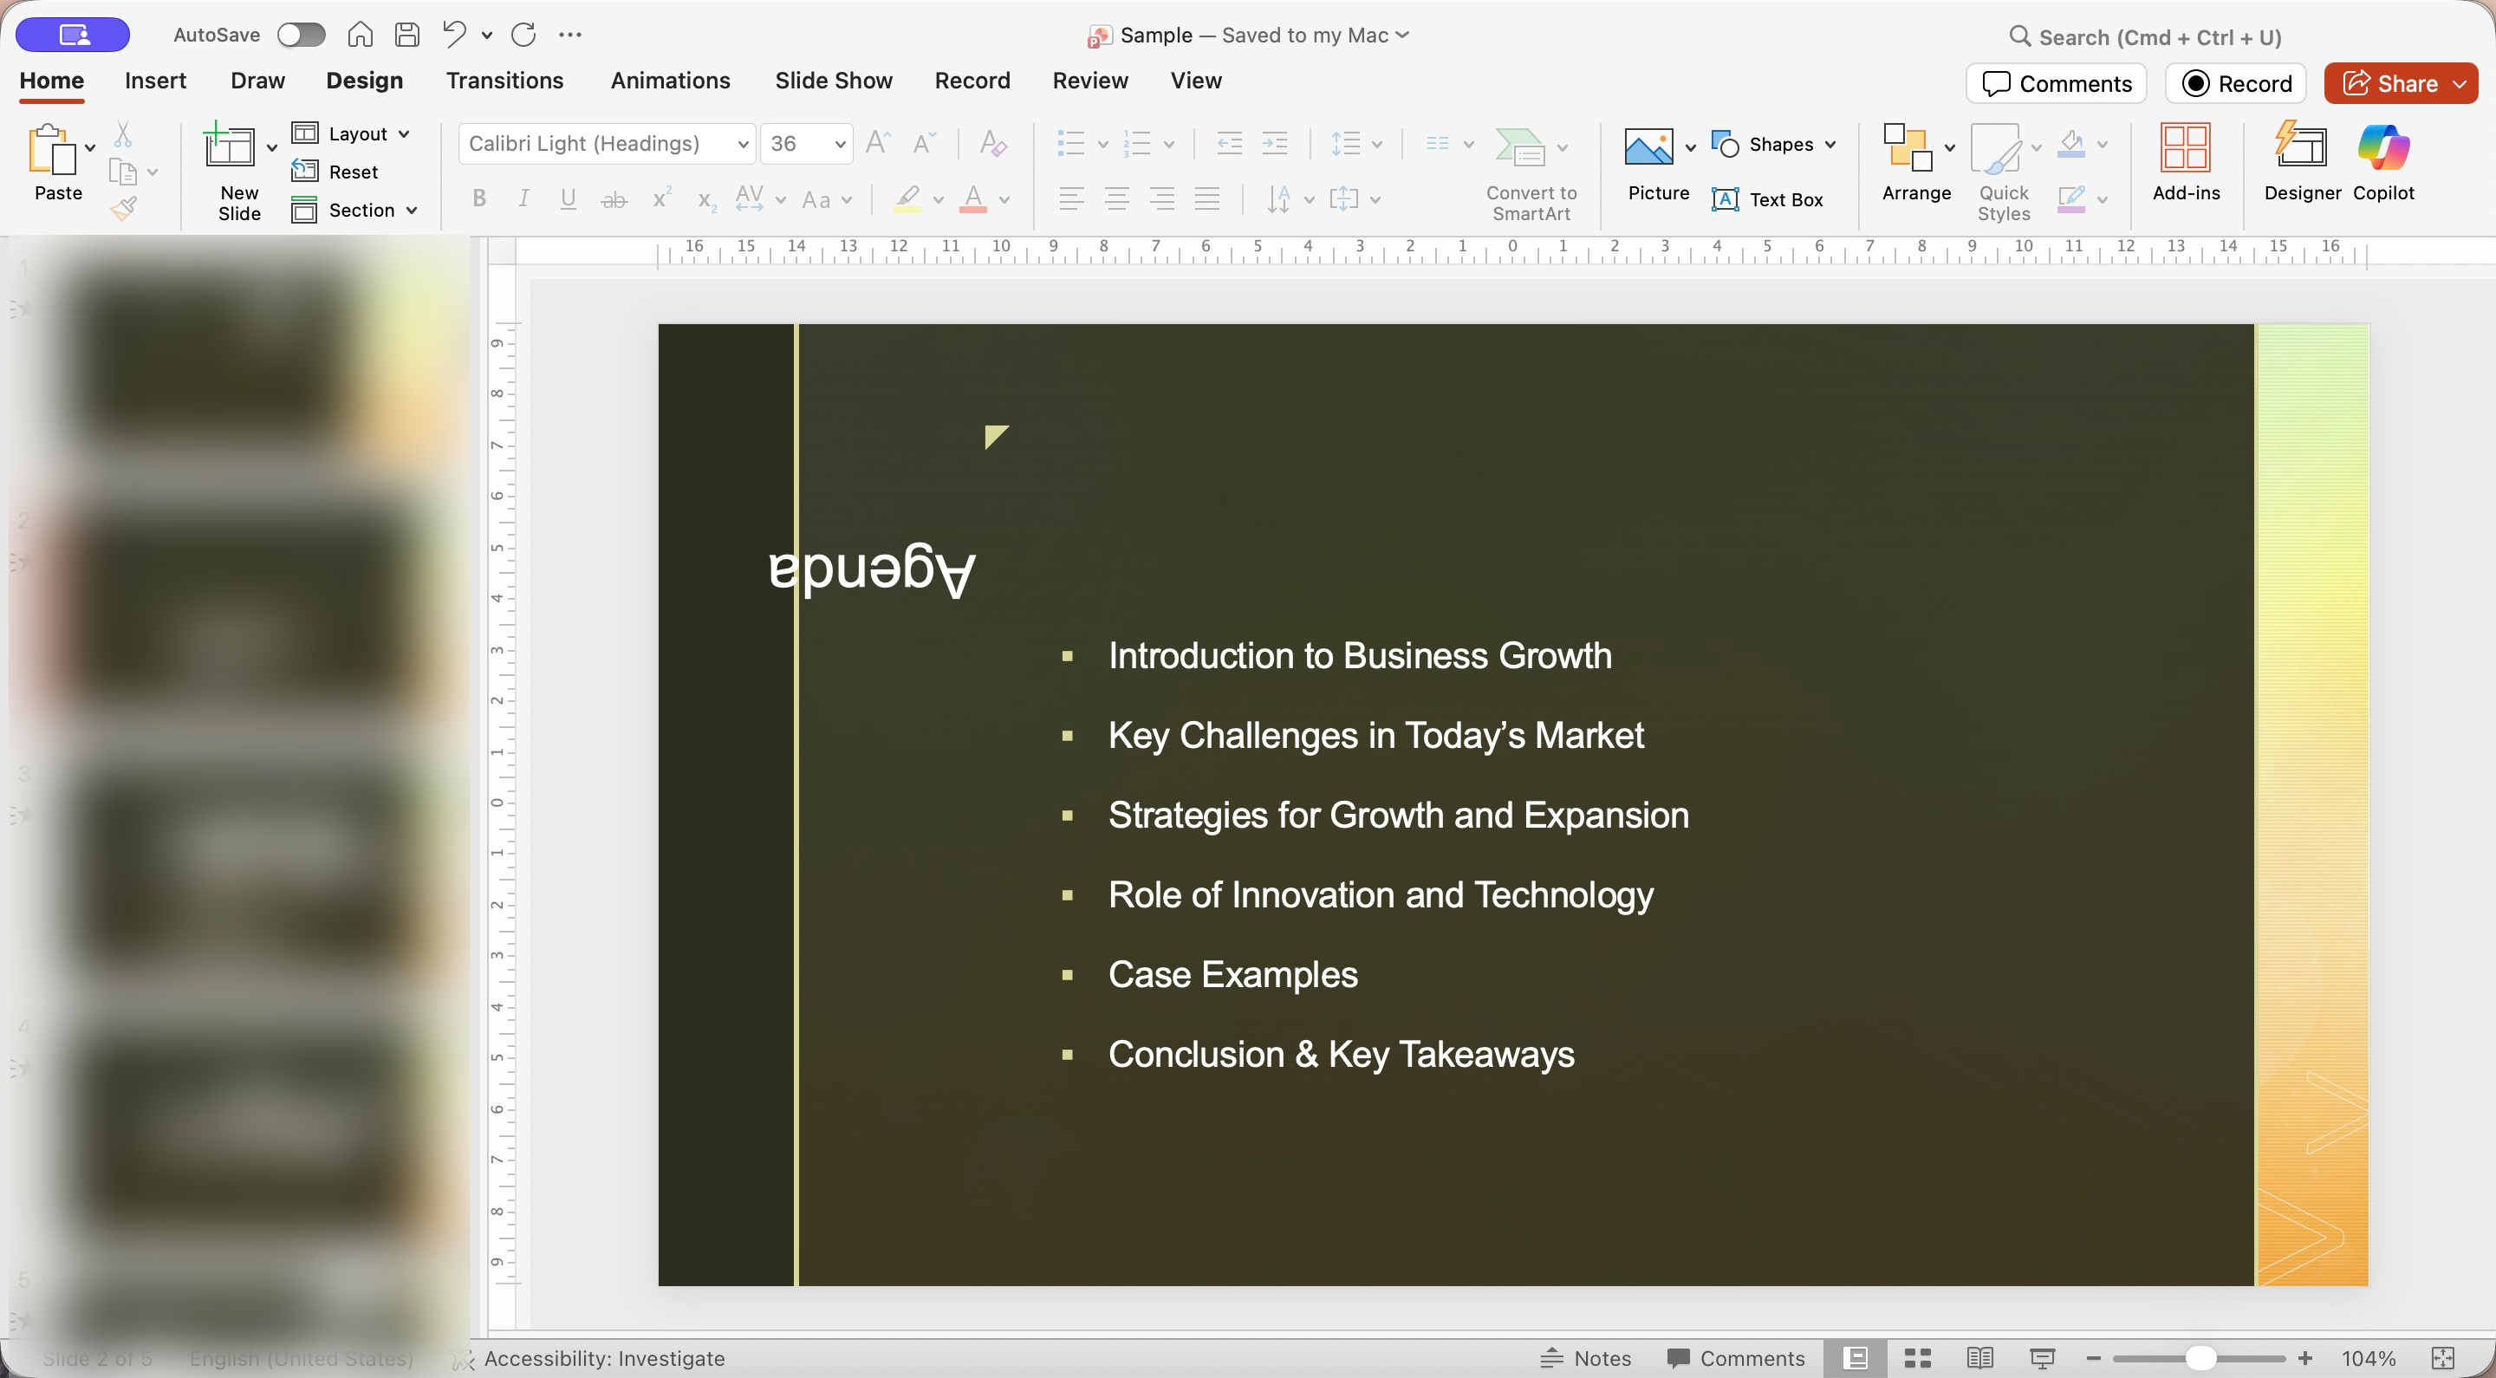
Task: Open the Design tab
Action: [x=364, y=81]
